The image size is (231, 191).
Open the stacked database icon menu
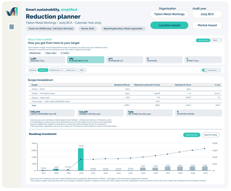click(12, 27)
